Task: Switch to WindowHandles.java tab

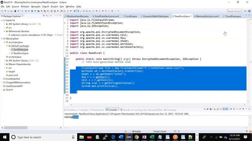Action: (77, 16)
